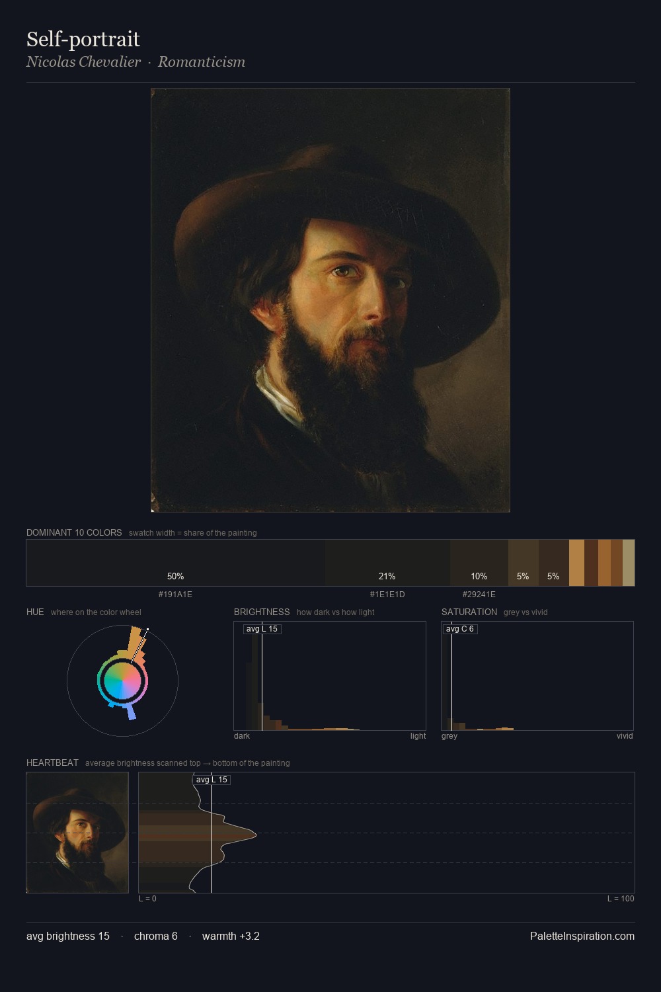Click the 'avg L 15' brightness histogram label
661x992 pixels.
(262, 629)
